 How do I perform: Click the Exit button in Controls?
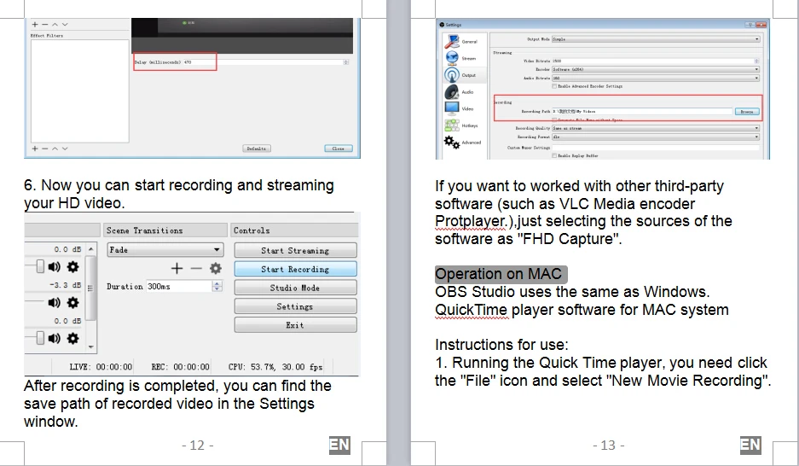296,325
